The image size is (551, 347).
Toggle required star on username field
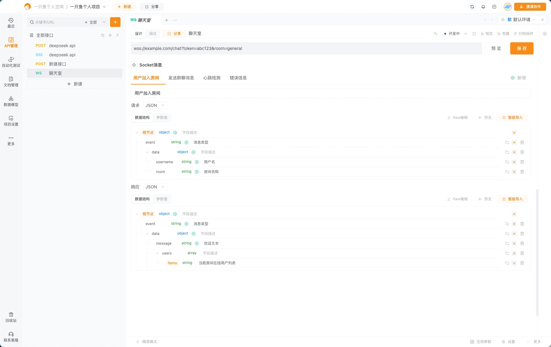tap(514, 162)
